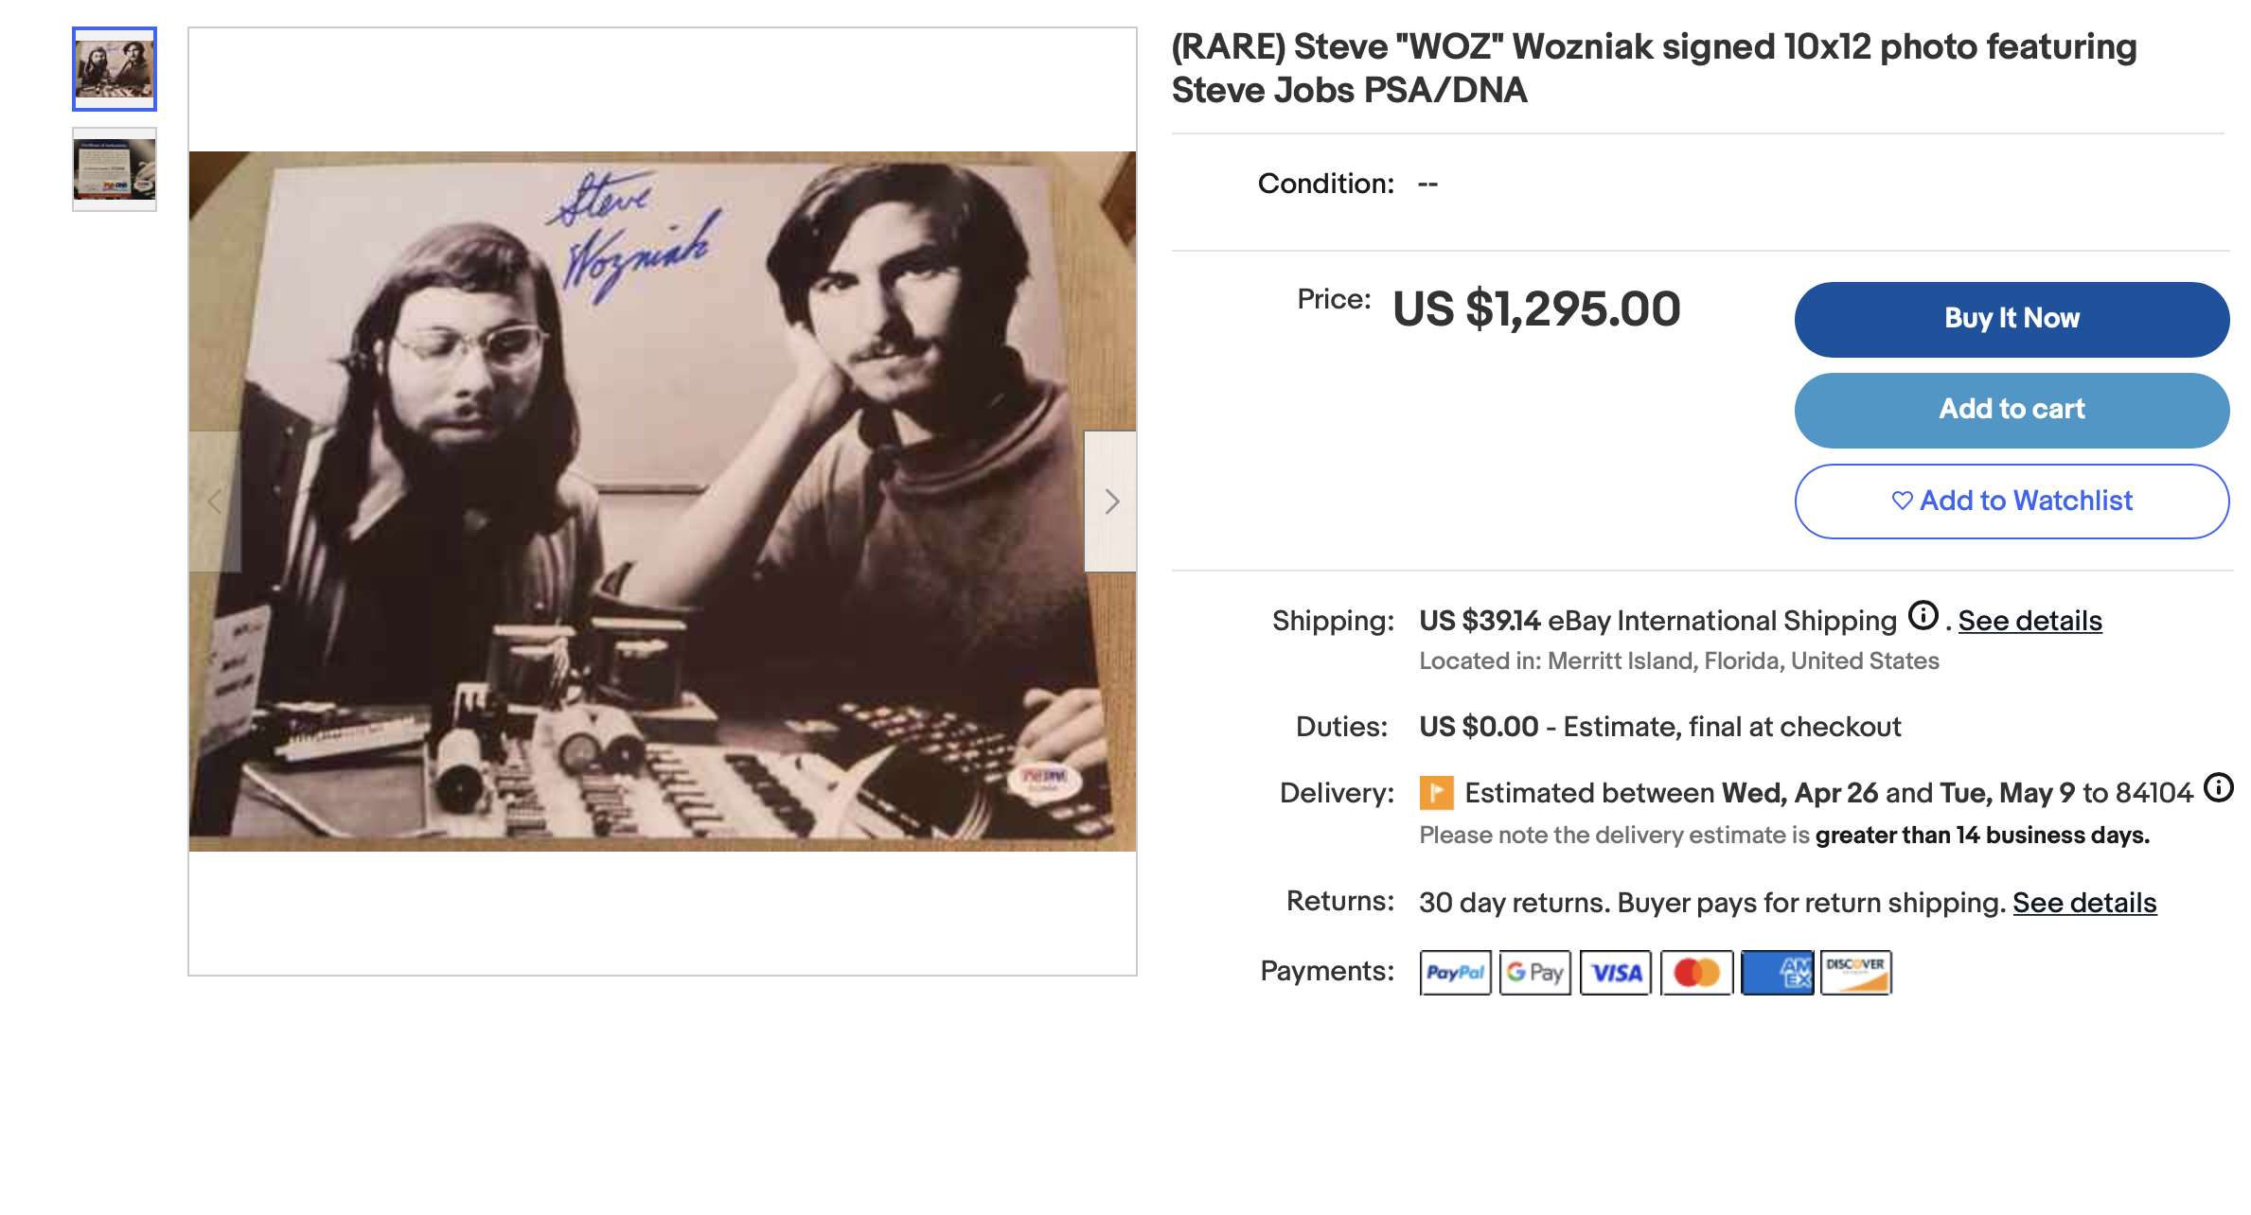
Task: Add item to Watchlist
Action: click(2012, 502)
